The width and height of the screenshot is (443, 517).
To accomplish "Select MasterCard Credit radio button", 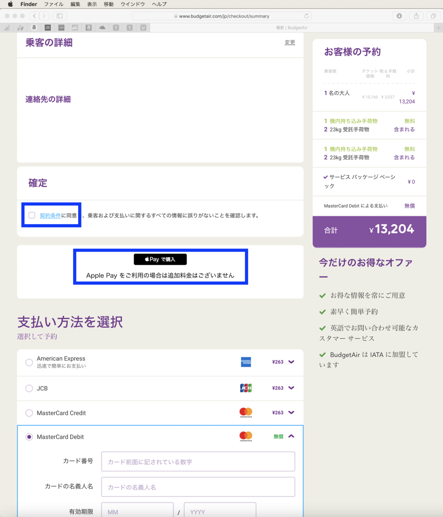I will click(x=29, y=413).
